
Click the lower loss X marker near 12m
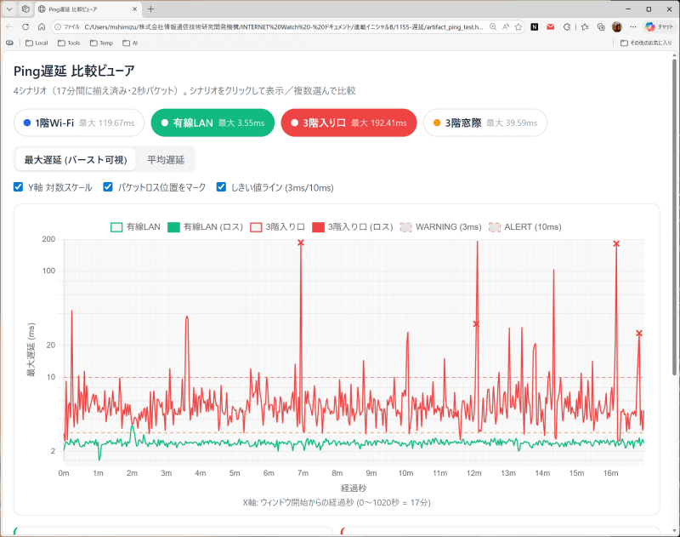tap(476, 324)
